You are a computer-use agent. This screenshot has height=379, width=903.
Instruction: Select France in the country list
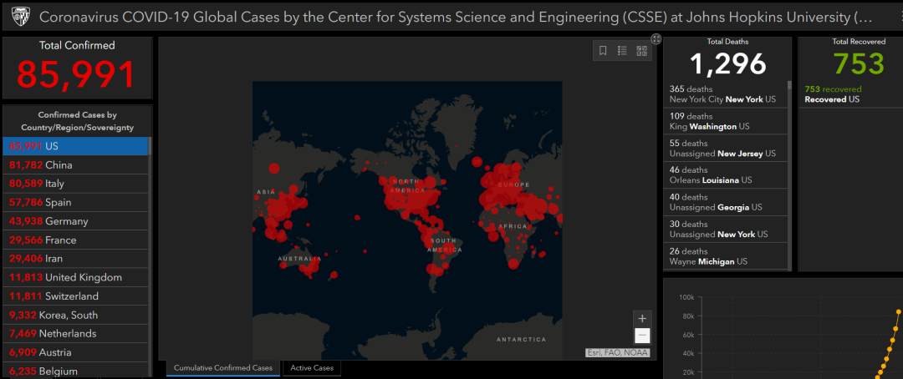(x=75, y=240)
